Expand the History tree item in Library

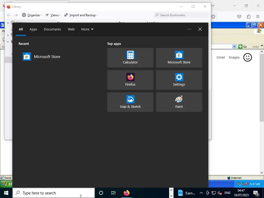pyautogui.click(x=8, y=23)
